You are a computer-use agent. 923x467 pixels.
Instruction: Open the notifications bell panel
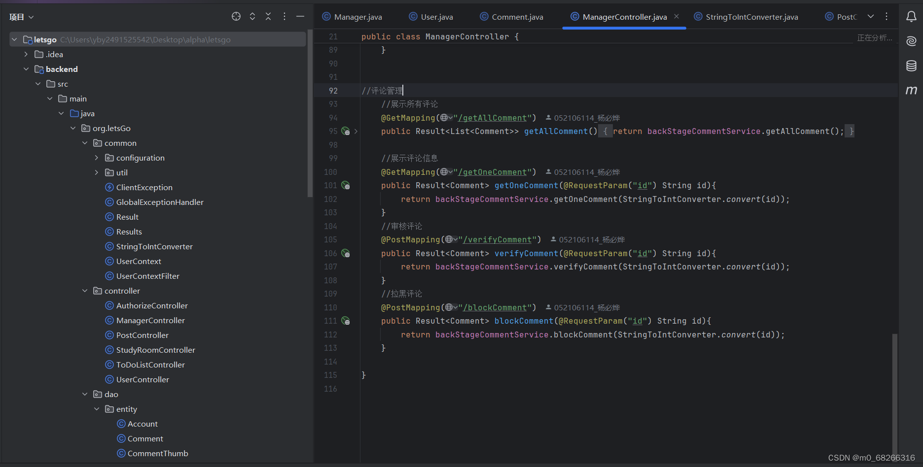911,17
